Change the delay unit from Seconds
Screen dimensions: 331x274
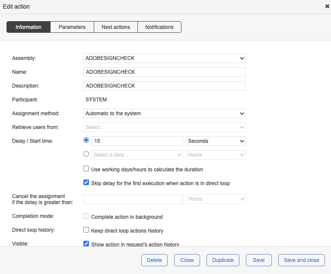(216, 141)
